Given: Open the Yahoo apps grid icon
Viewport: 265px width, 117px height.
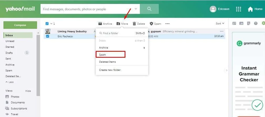Looking at the screenshot, I should pos(238,9).
